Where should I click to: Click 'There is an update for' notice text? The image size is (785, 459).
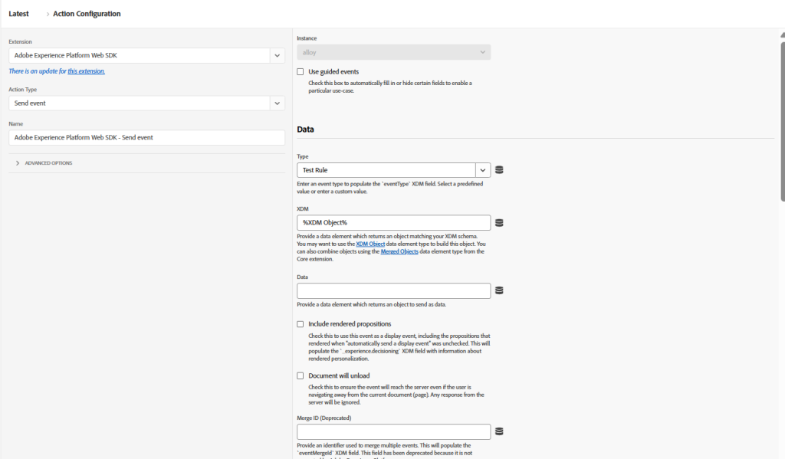[38, 71]
